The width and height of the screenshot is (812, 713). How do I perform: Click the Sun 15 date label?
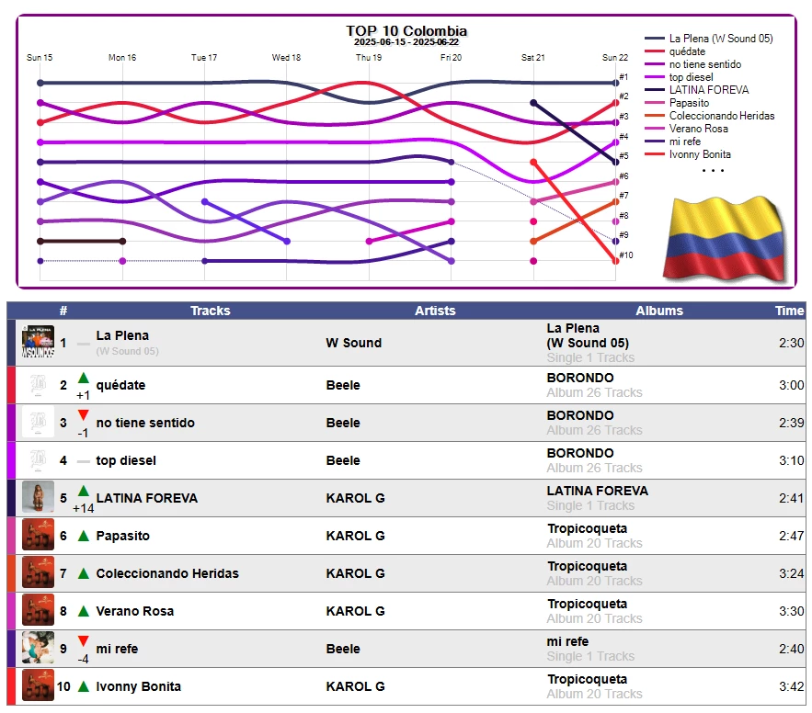[x=40, y=58]
